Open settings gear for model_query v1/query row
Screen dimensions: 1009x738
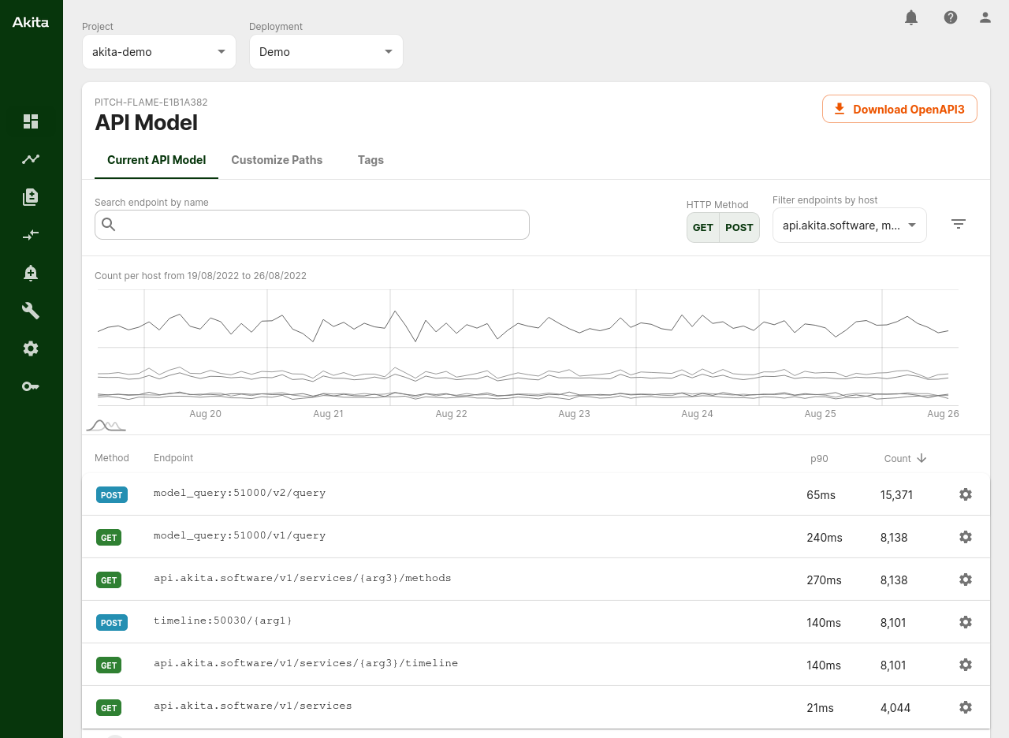point(966,537)
